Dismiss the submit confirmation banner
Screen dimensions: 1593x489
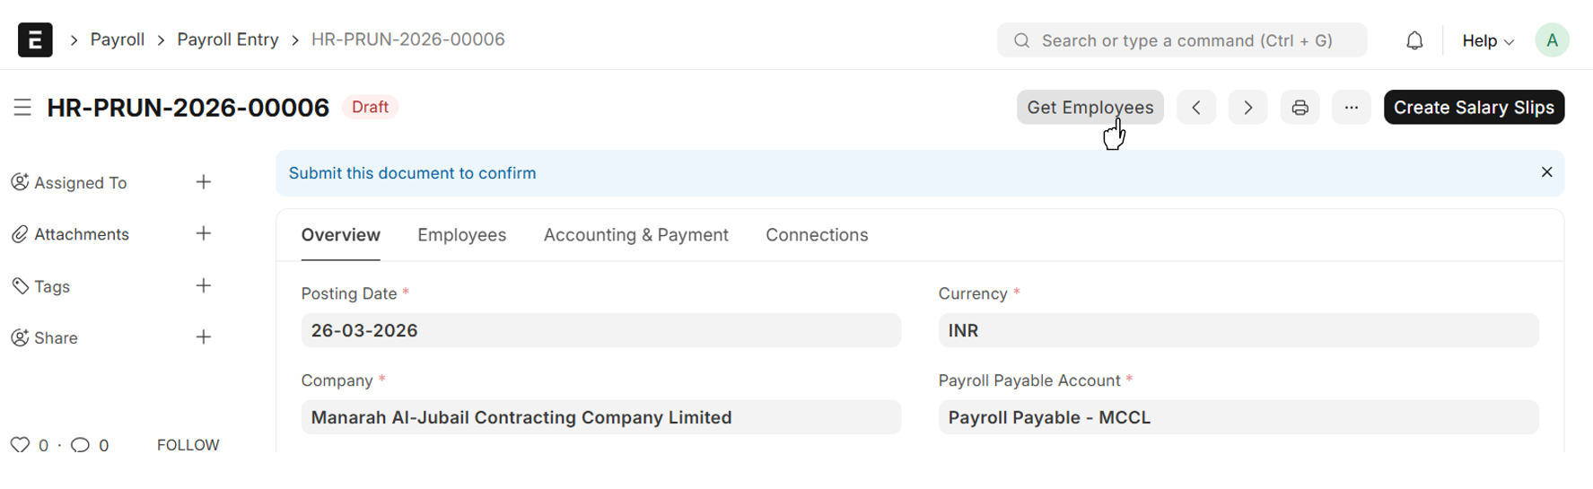[1546, 172]
